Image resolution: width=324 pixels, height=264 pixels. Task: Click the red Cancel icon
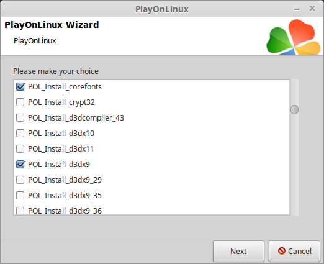coord(282,251)
